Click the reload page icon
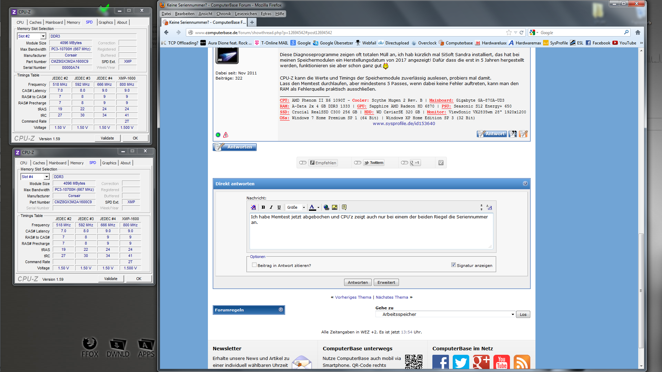This screenshot has width=662, height=372. click(x=522, y=32)
